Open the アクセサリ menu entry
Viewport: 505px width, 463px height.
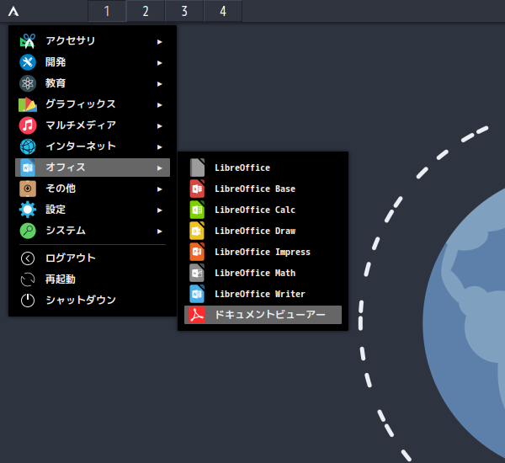pyautogui.click(x=93, y=41)
